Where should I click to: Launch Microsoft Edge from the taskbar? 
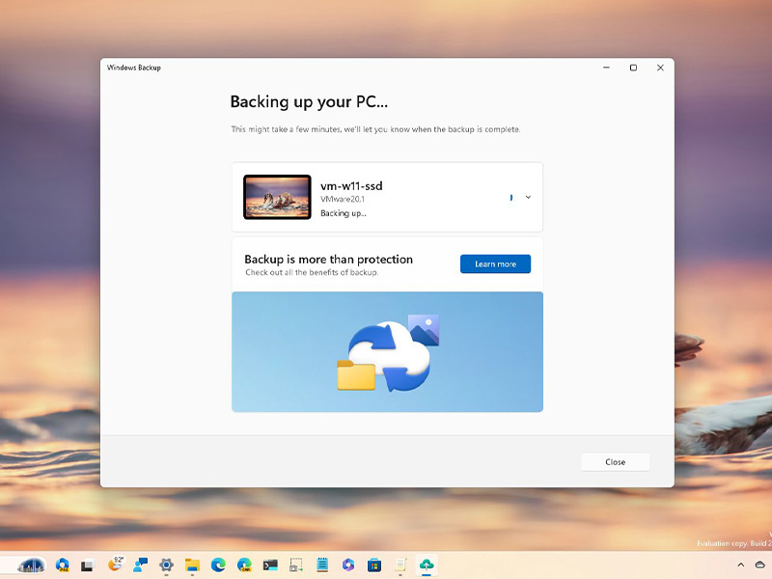click(218, 565)
